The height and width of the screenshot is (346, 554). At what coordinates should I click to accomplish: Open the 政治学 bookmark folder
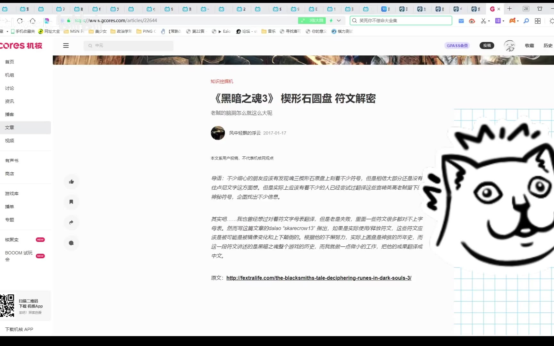click(121, 31)
